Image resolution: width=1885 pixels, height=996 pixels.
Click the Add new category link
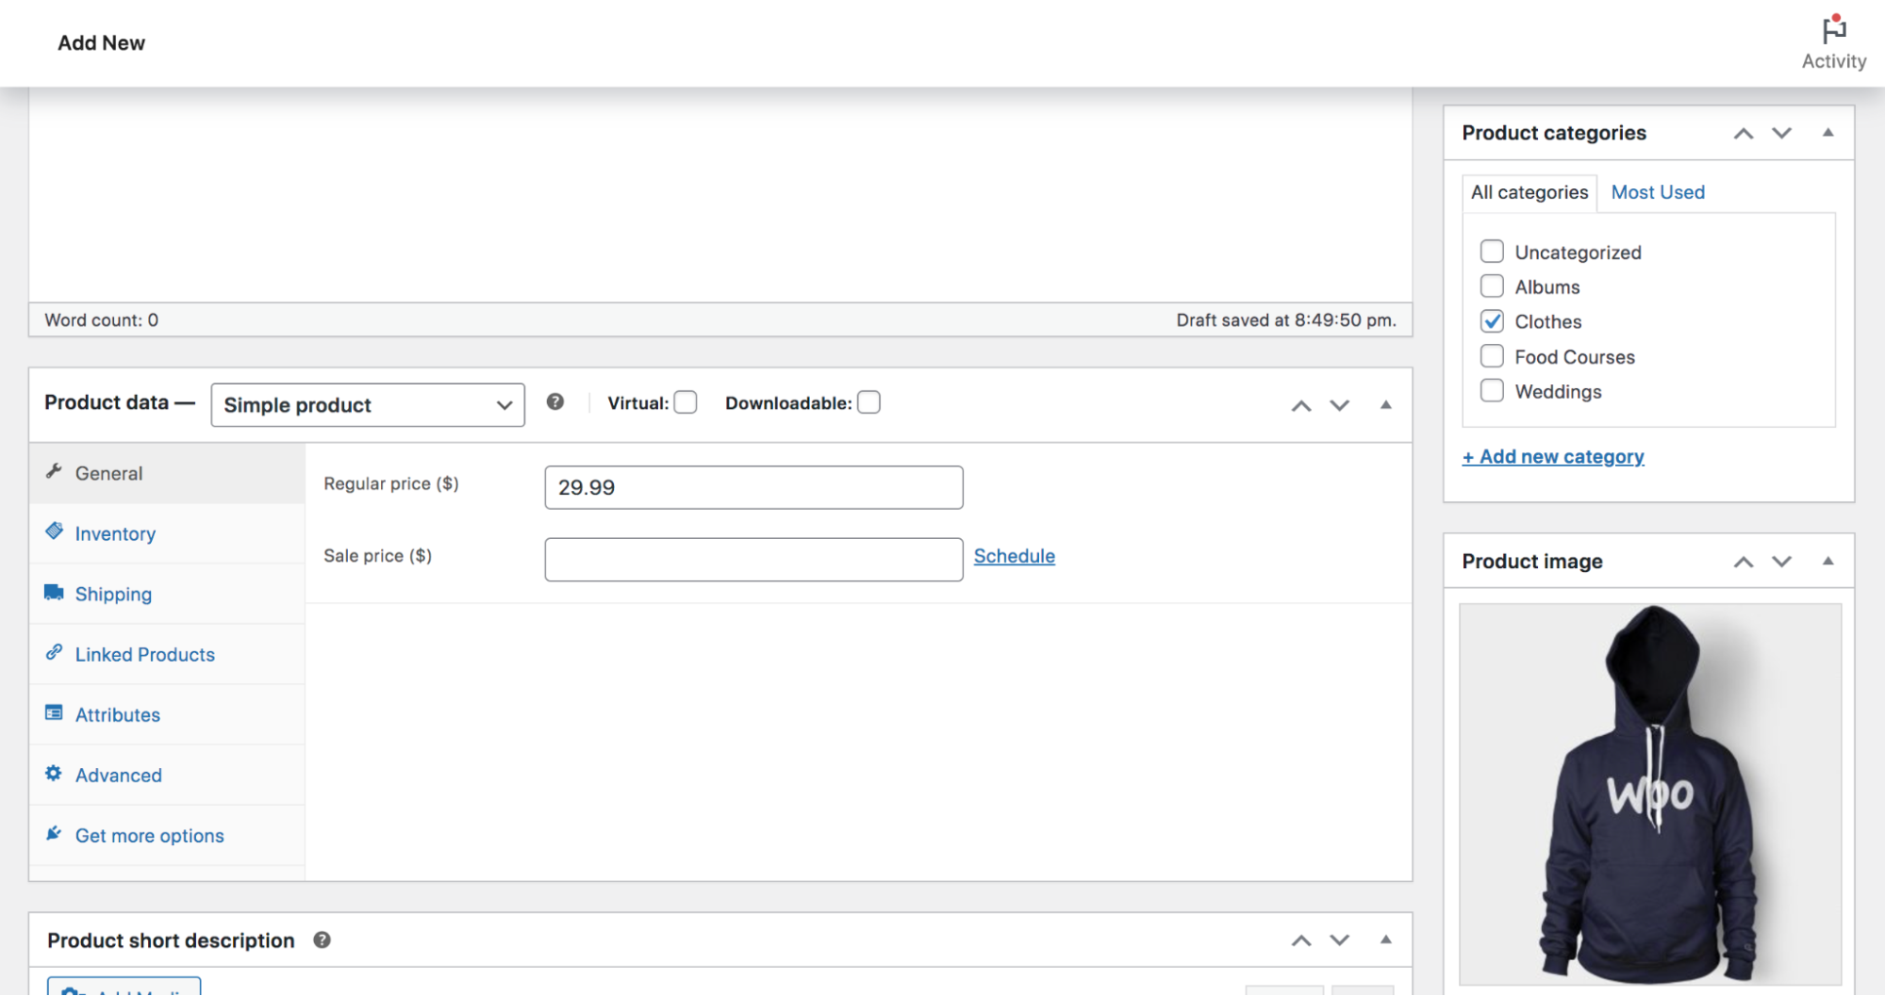point(1553,457)
